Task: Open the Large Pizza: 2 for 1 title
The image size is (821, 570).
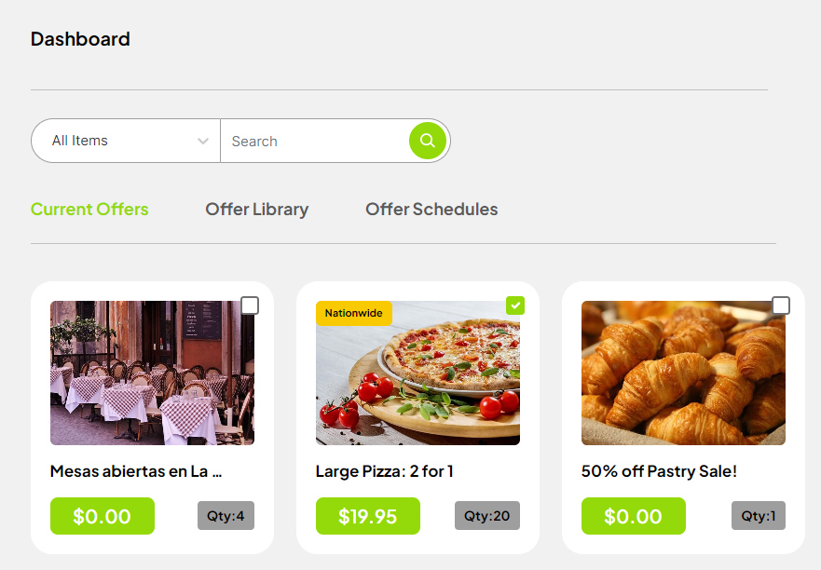Action: coord(385,471)
